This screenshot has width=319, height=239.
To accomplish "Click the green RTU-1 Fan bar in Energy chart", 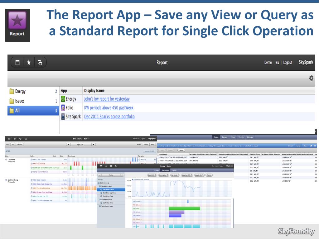I will click(184, 208).
